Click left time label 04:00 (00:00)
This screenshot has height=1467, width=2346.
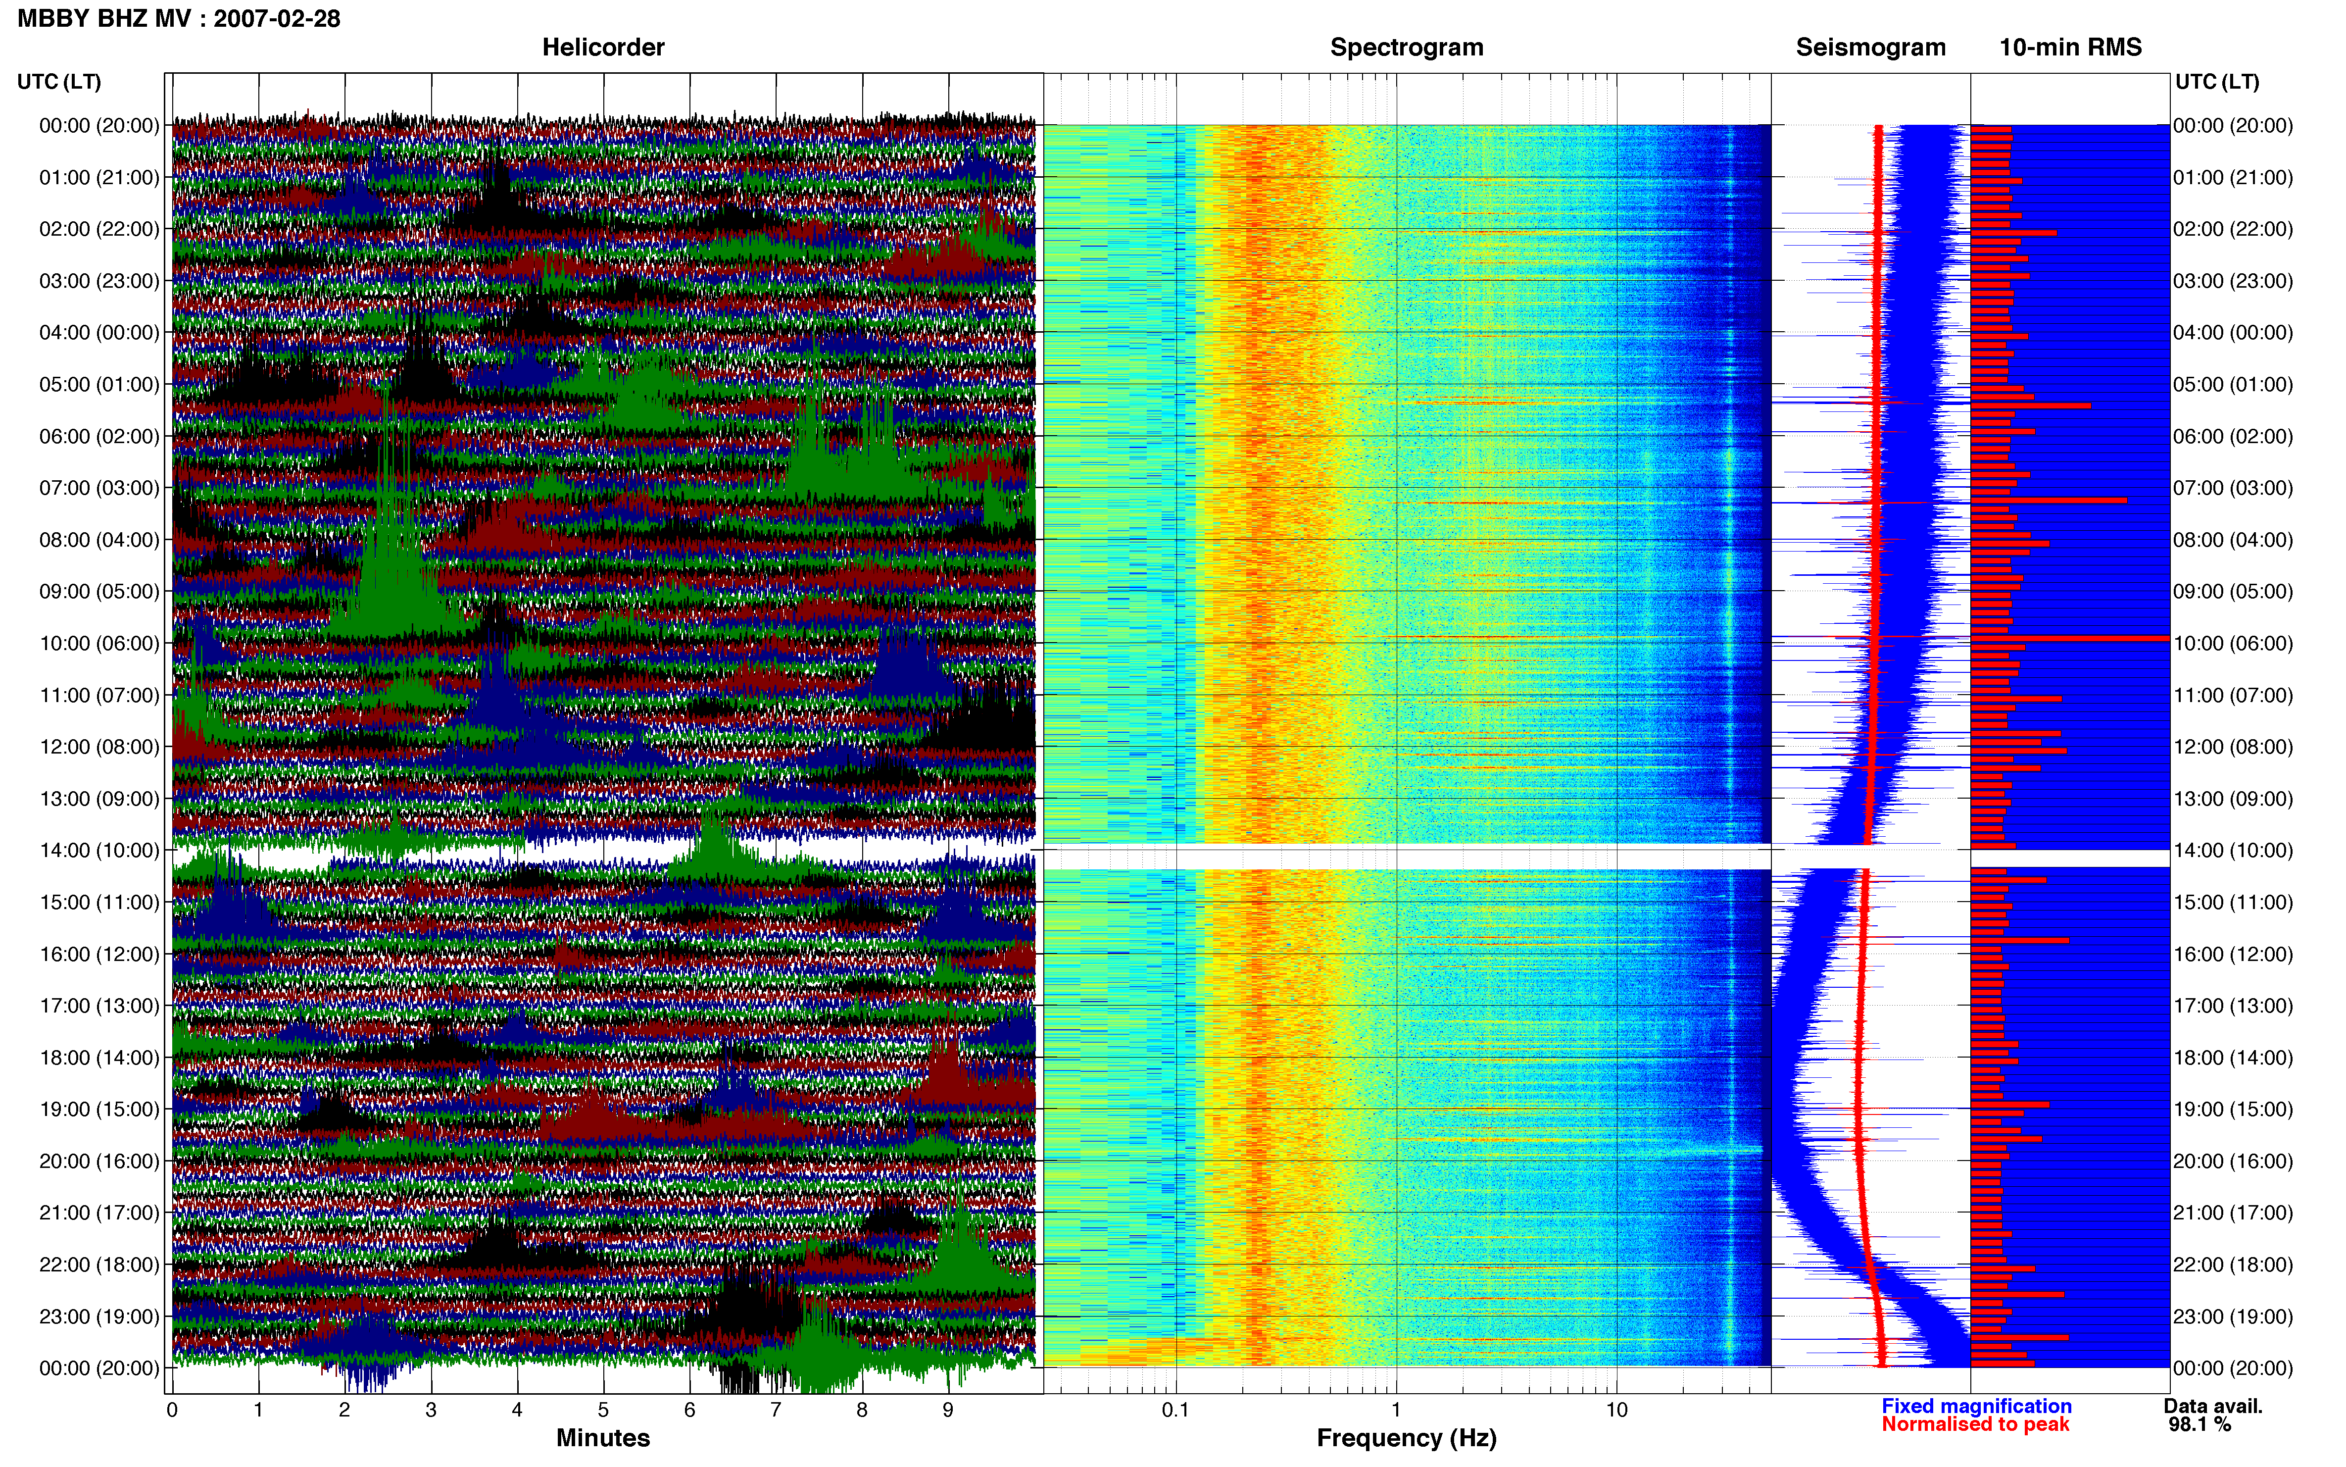99,333
